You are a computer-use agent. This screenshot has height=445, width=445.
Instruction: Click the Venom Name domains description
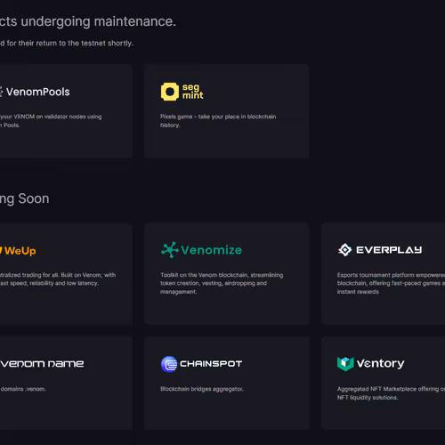coord(23,389)
